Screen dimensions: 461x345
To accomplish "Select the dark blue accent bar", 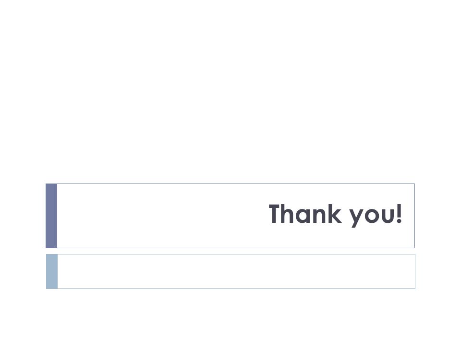I will coord(51,216).
